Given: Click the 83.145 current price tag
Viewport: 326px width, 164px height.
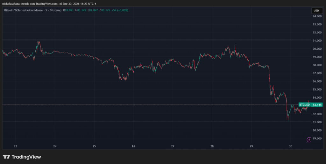Looking at the screenshot, I should (x=317, y=104).
